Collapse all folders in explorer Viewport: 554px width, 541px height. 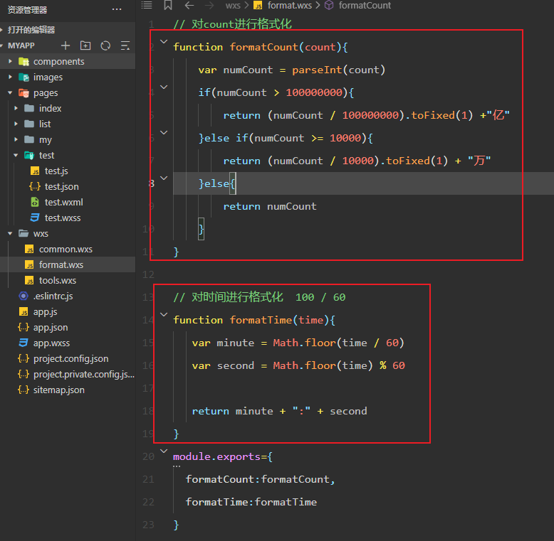[125, 45]
